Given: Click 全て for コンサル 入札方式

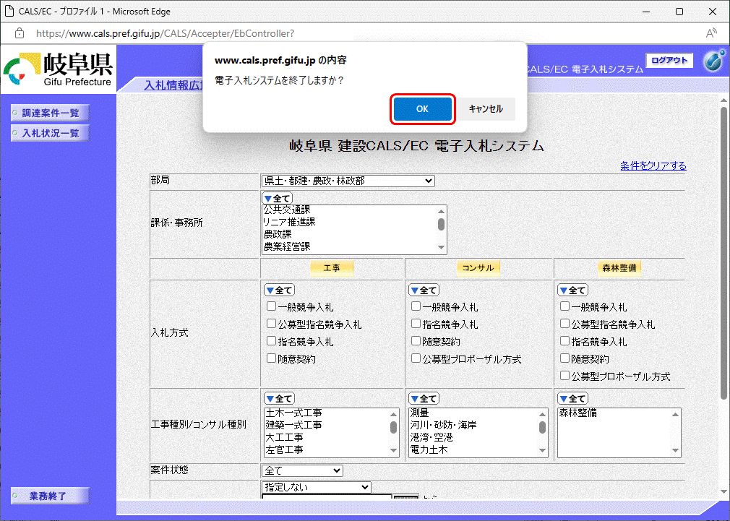Looking at the screenshot, I should [424, 290].
